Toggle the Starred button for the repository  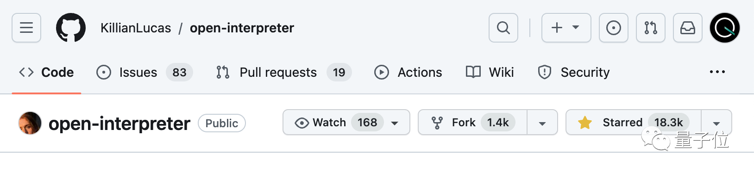click(634, 123)
